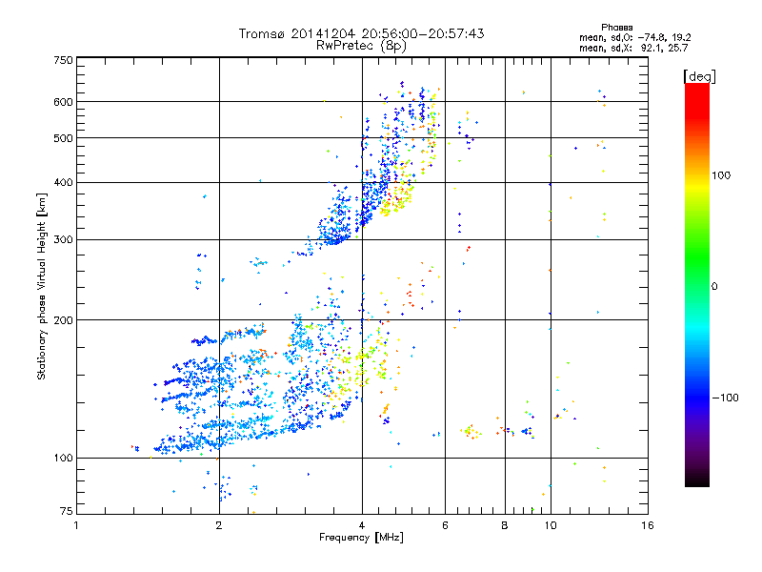The width and height of the screenshot is (762, 572).
Task: Click x-axis tick label '1'
Action: point(76,525)
